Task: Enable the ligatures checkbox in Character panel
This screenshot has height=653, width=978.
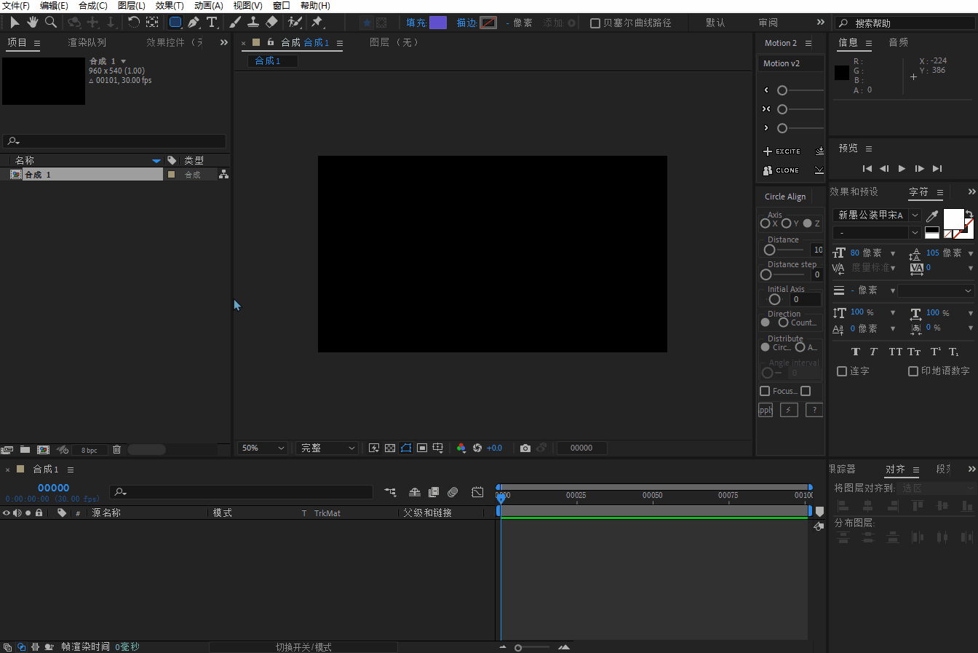Action: pos(842,371)
